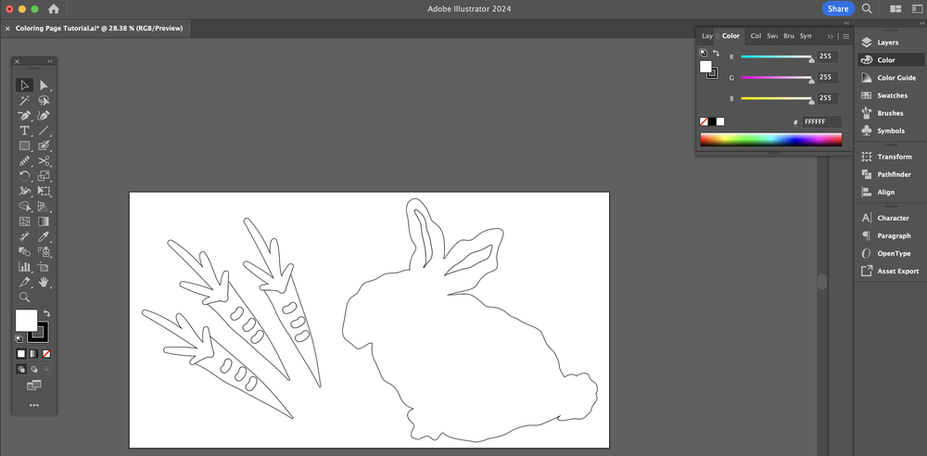Switch to the Col panel tab
The image size is (927, 456).
[x=756, y=36]
